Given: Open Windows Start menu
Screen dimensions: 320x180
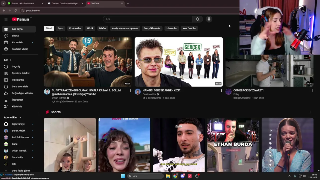Looking at the screenshot, I should tap(123, 176).
